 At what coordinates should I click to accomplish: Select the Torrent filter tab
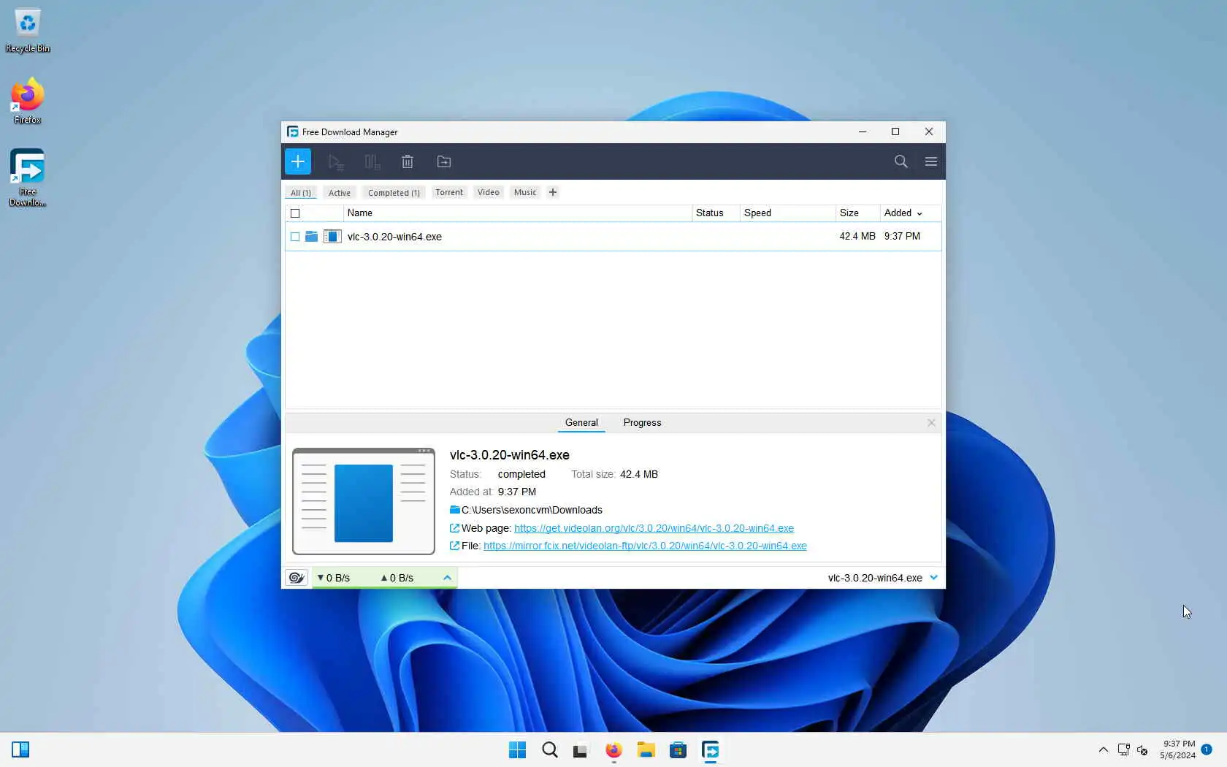(449, 192)
